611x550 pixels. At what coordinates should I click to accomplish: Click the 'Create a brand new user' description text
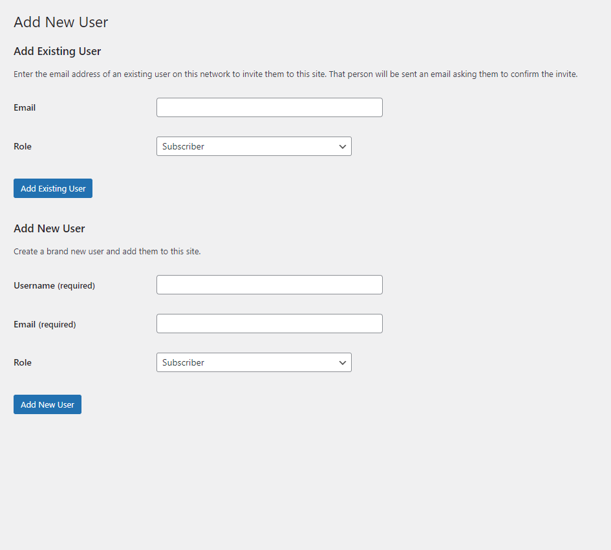(x=107, y=252)
